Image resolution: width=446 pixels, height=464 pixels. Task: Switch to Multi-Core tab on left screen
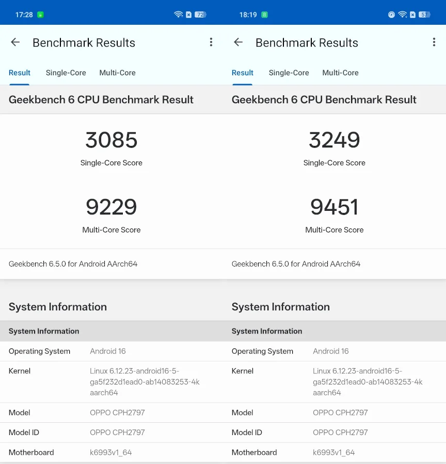tap(117, 73)
